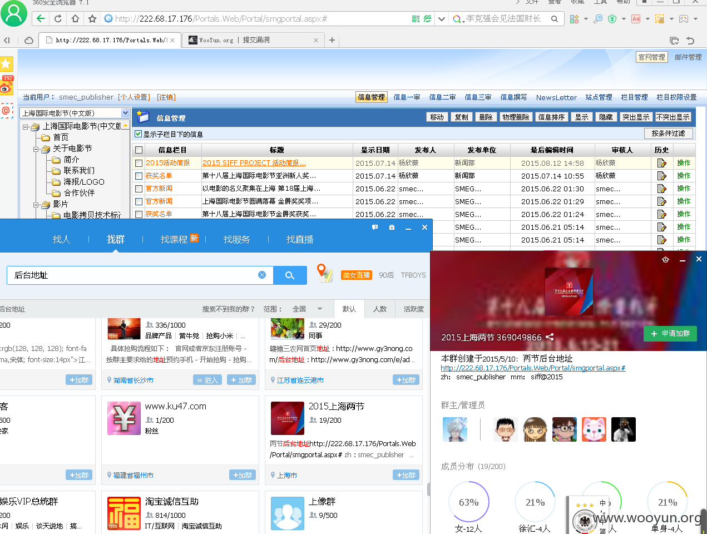Open browser home page icon

tap(75, 19)
